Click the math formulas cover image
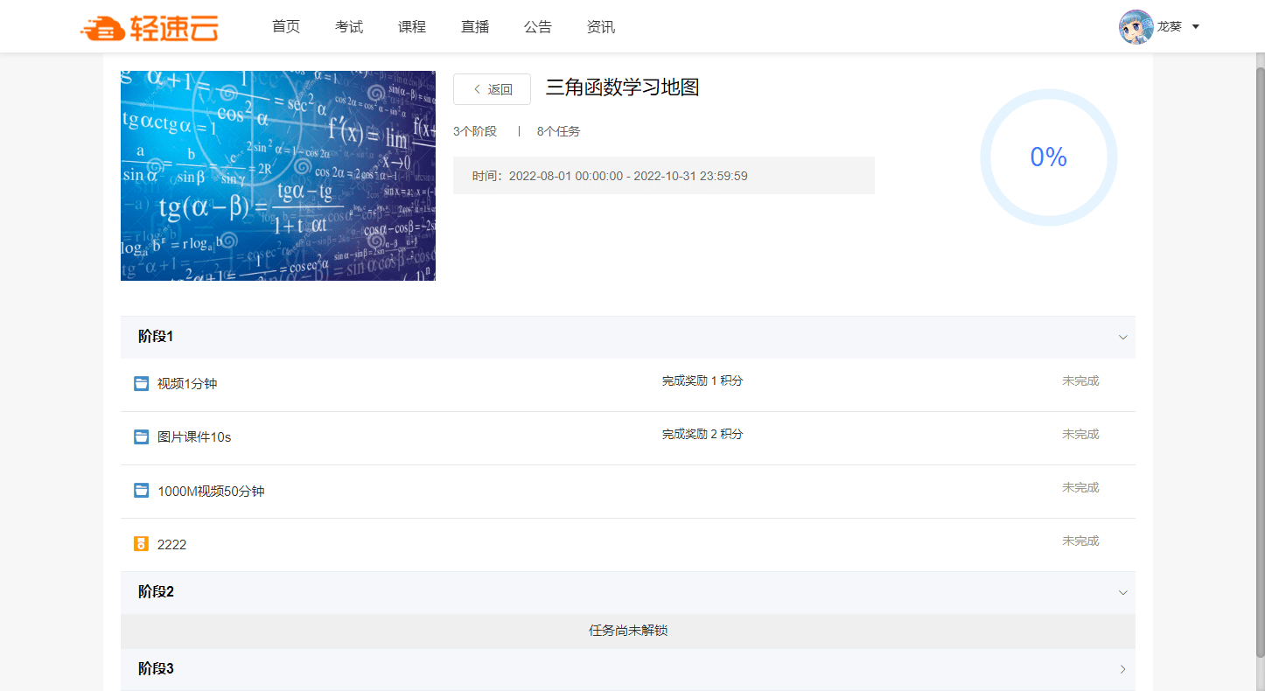Screen dimensions: 1265x691 tap(278, 176)
